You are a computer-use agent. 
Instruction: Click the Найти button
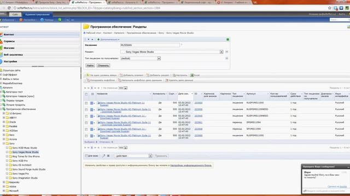pyautogui.click(x=90, y=65)
